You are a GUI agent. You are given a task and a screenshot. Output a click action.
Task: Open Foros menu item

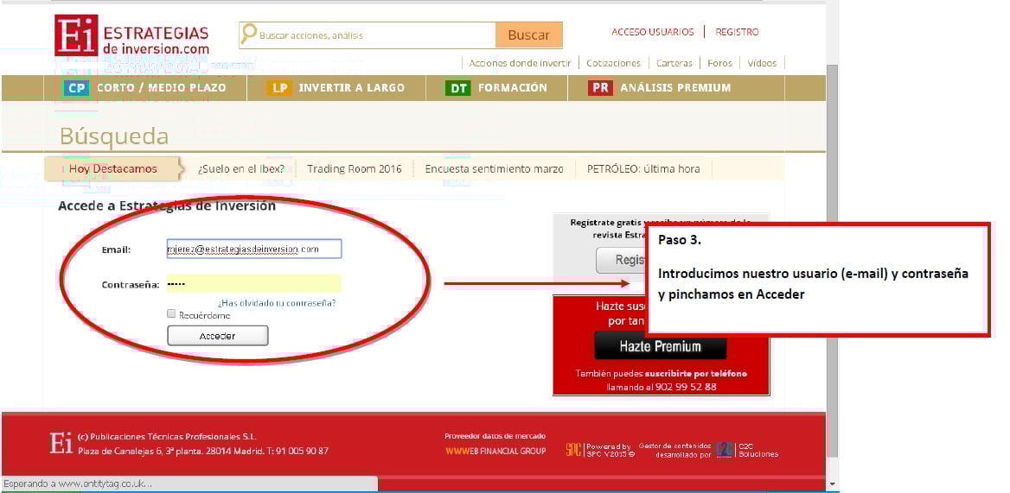[x=719, y=63]
